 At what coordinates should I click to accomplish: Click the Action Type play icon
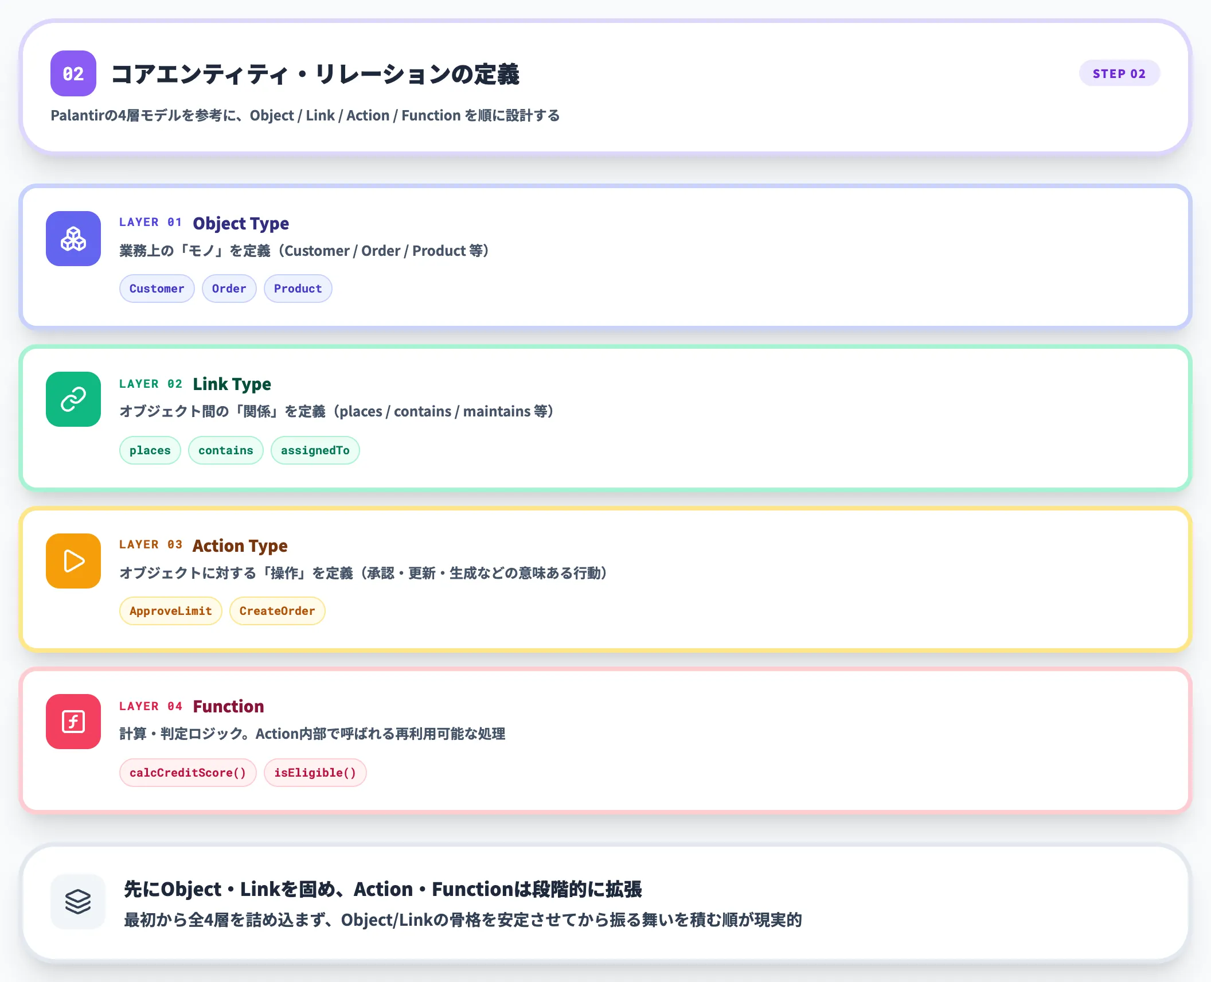point(73,561)
